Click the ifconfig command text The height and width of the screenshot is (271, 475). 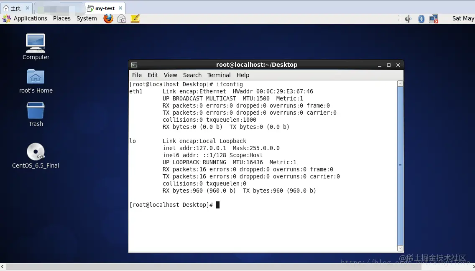click(229, 84)
